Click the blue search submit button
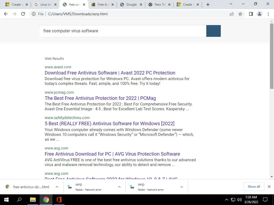The image size is (274, 205). [213, 31]
